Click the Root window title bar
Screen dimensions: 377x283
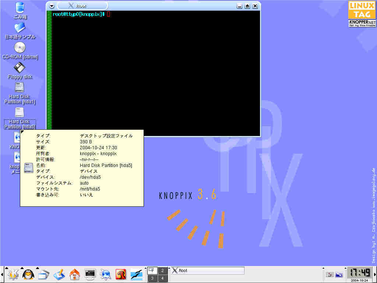[154, 6]
